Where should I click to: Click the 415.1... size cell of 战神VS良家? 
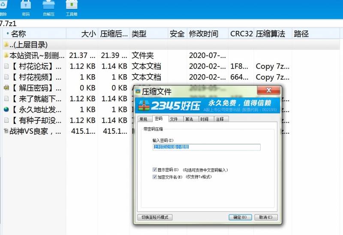point(83,131)
